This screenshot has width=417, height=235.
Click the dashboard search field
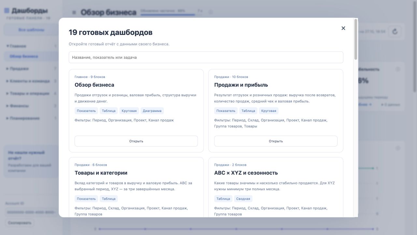click(206, 57)
